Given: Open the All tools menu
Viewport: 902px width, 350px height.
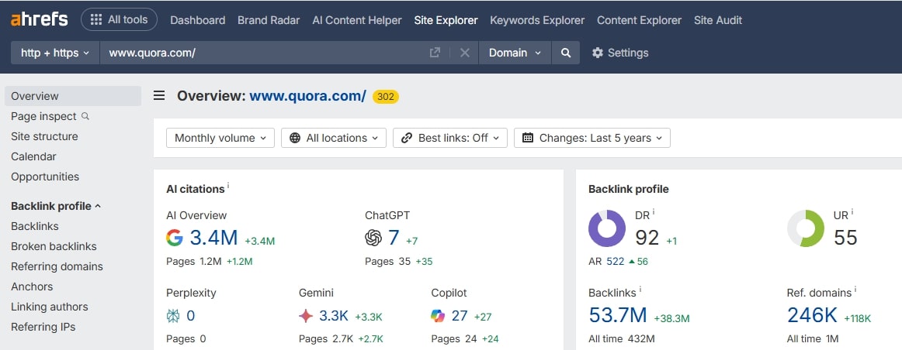Looking at the screenshot, I should [119, 19].
